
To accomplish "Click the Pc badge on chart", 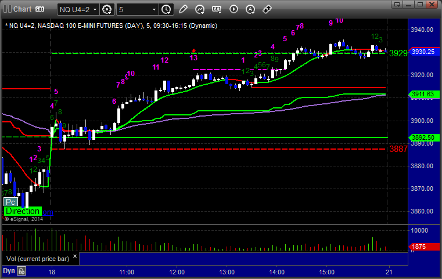I will pyautogui.click(x=10, y=202).
